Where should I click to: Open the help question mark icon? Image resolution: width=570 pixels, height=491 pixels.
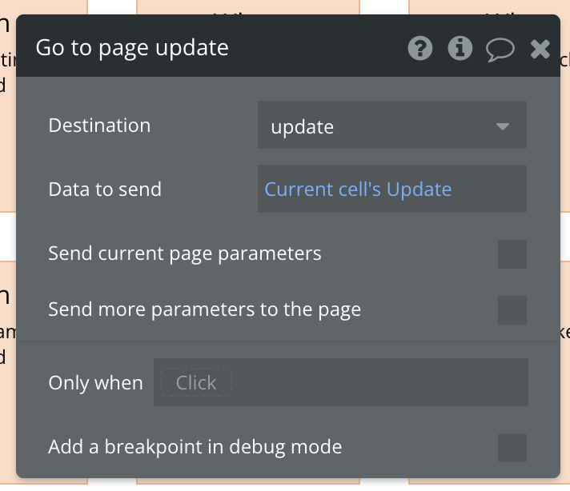[x=420, y=49]
